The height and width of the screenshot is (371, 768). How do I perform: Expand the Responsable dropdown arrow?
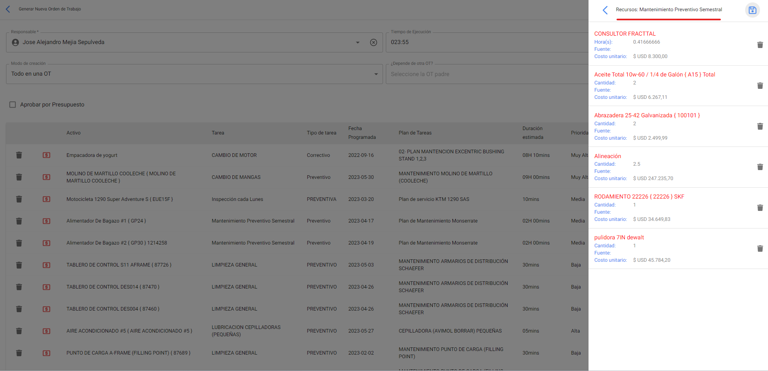click(x=357, y=42)
